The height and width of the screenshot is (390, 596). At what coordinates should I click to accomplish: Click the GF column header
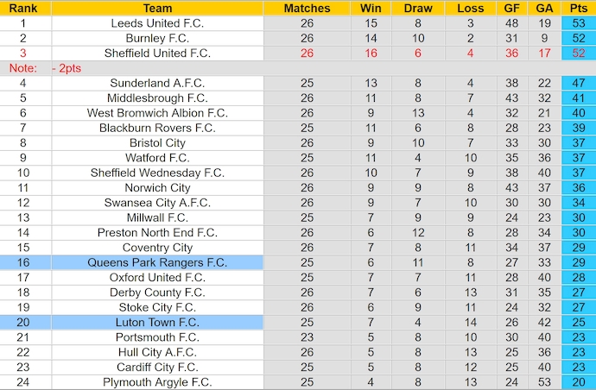[x=511, y=9]
